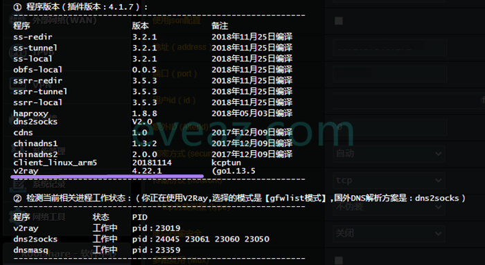
Task: Tick the 使用json配置 checkbox
Action: pyautogui.click(x=339, y=21)
